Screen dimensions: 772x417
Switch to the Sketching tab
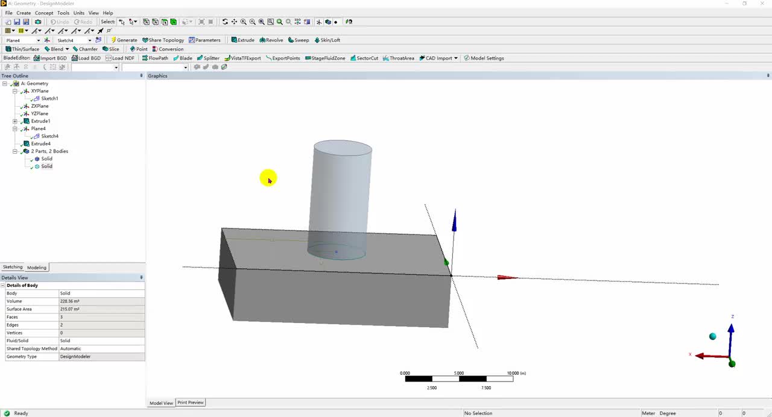pos(13,267)
